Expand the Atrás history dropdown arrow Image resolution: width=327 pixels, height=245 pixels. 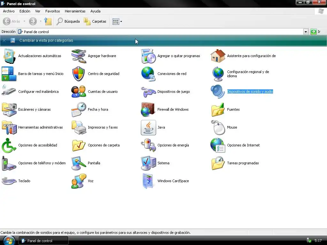(x=24, y=21)
